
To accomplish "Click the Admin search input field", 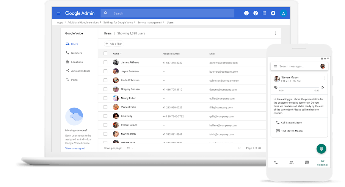I will pos(167,13).
